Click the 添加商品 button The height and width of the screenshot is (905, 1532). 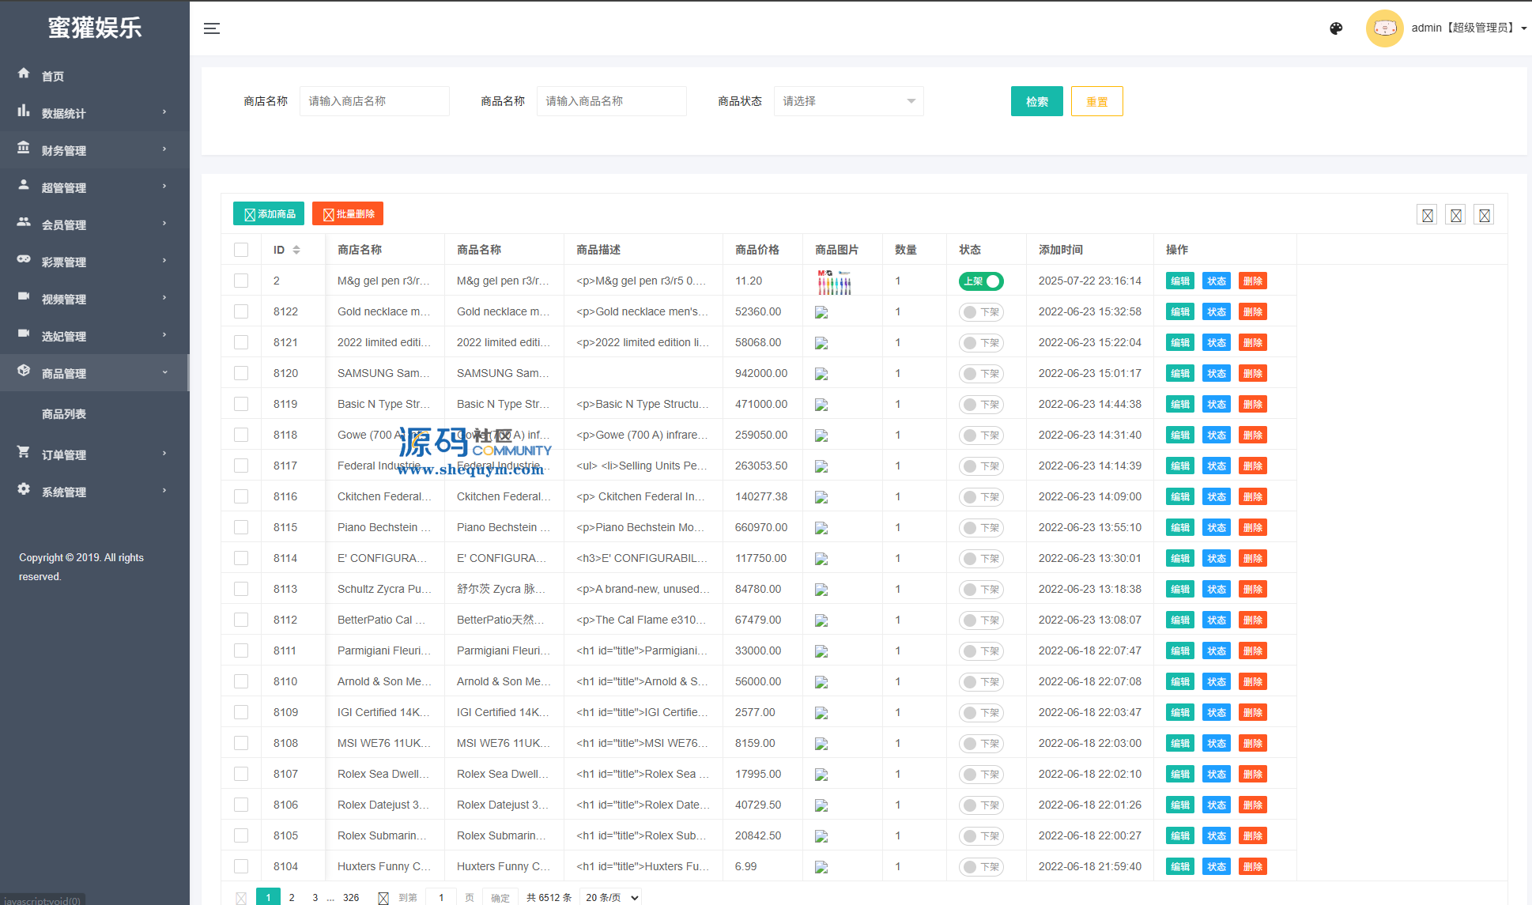coord(269,214)
